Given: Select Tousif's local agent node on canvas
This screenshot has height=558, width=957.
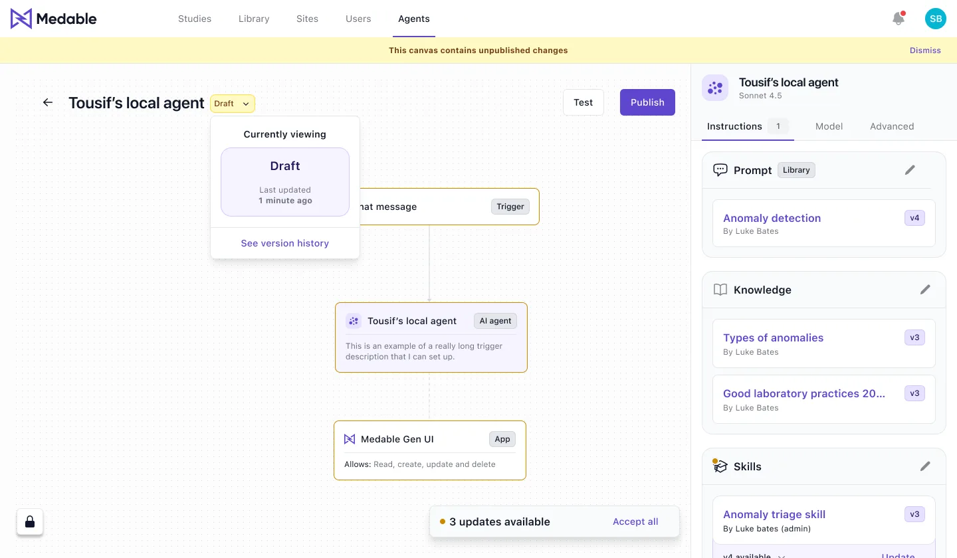Looking at the screenshot, I should point(431,337).
